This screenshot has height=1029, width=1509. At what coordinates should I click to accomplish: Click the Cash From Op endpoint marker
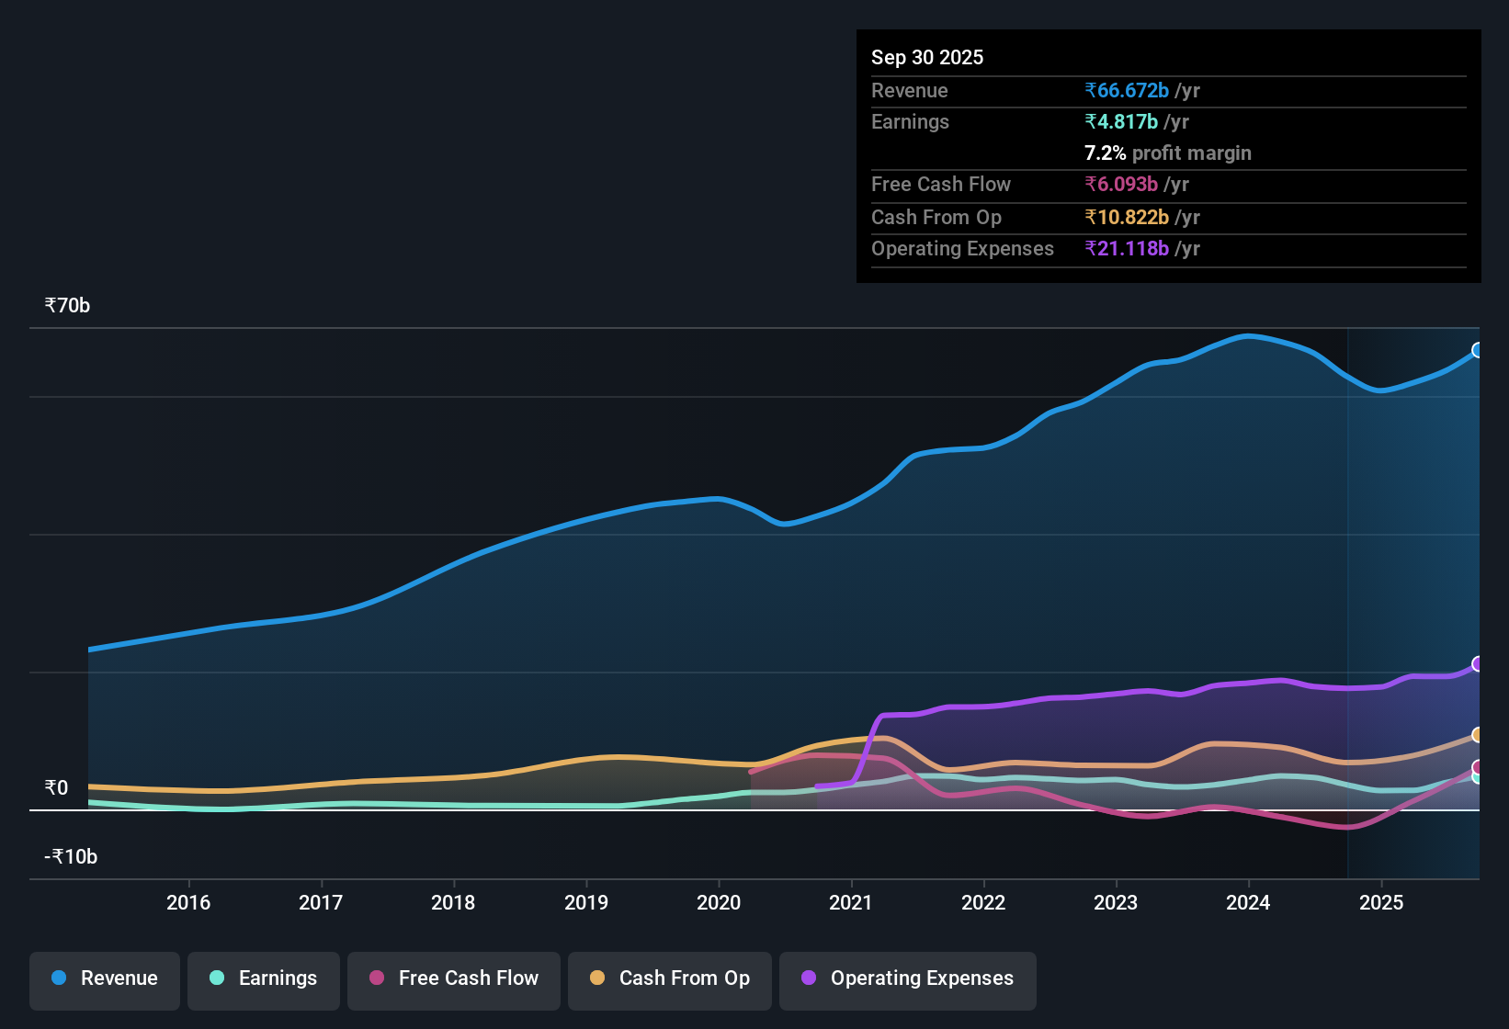click(1476, 735)
